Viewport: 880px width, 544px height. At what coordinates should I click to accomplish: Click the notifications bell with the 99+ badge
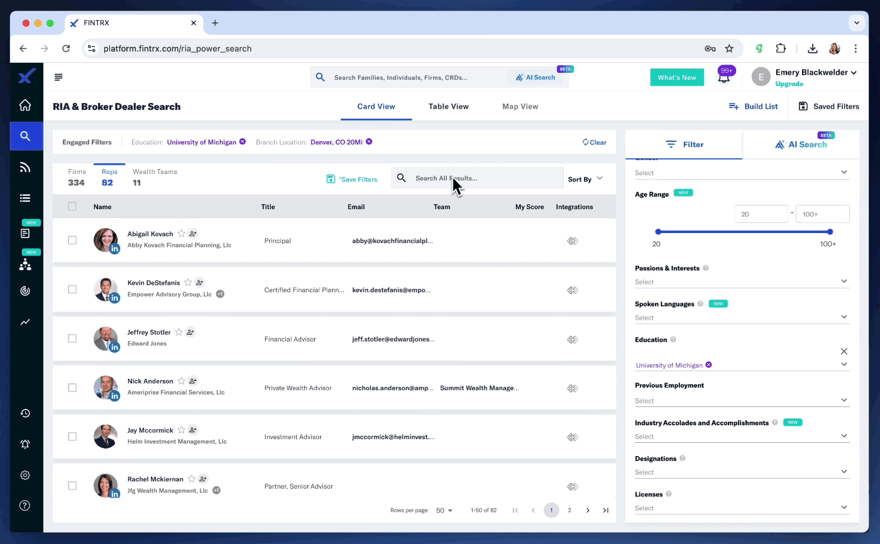pos(724,77)
